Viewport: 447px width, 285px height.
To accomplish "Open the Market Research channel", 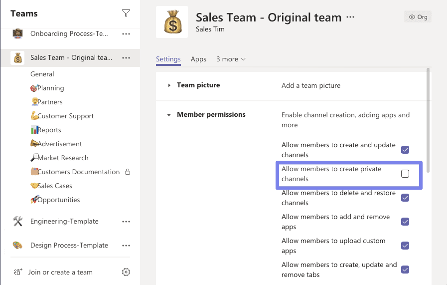I will (60, 158).
